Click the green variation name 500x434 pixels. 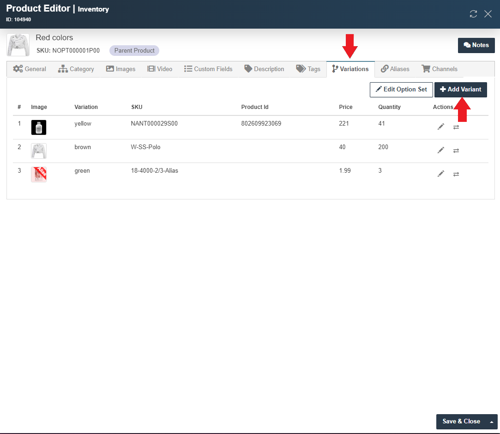(x=82, y=171)
